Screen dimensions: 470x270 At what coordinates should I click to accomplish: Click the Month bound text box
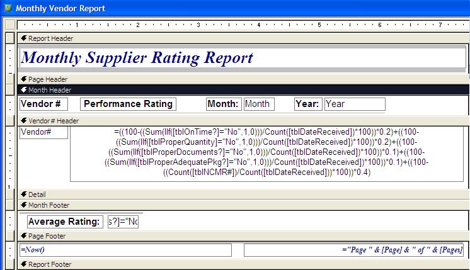pos(259,104)
